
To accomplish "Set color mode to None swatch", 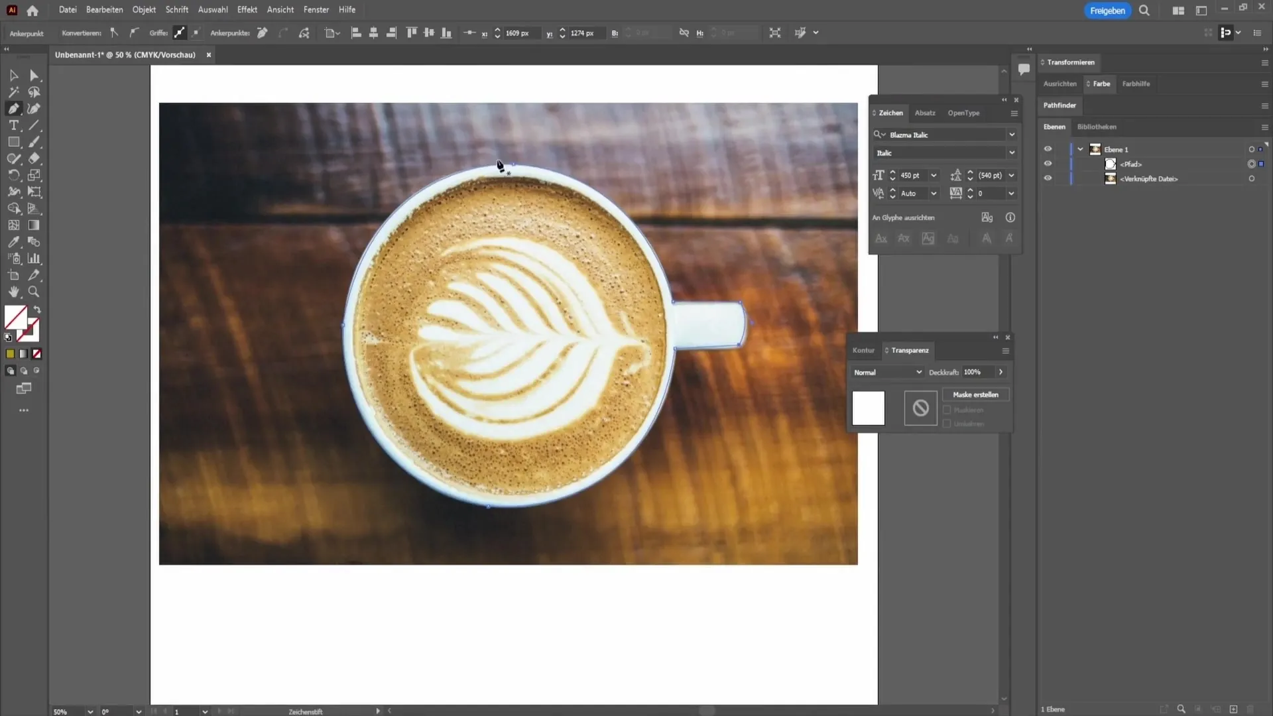I will (x=37, y=354).
